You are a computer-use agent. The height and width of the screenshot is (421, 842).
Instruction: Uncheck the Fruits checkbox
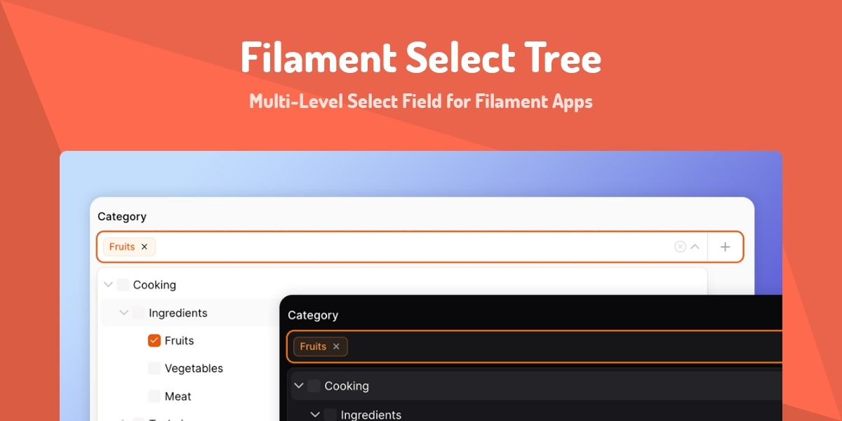[154, 340]
